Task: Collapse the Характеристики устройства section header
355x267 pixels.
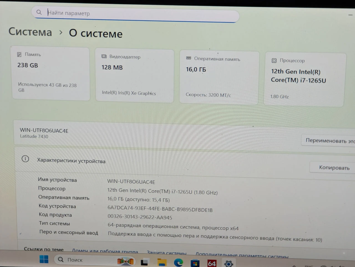Action: (x=185, y=163)
